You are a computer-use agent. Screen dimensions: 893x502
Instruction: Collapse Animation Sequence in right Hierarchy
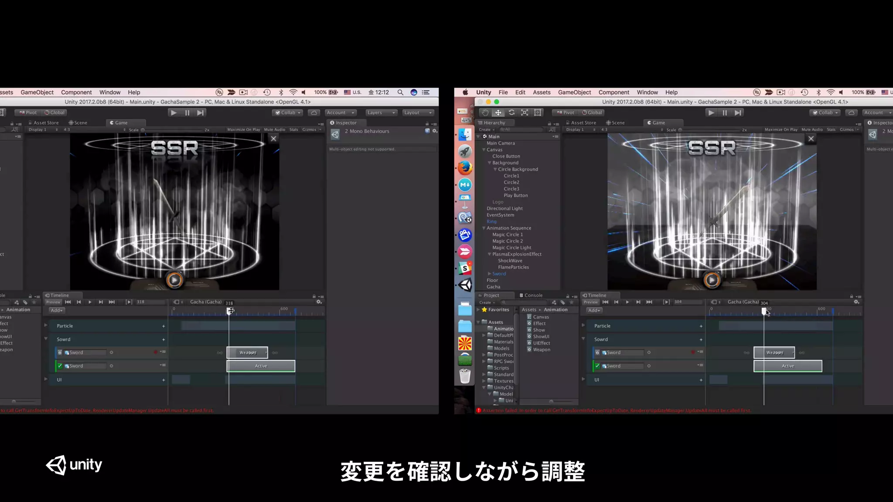click(484, 228)
